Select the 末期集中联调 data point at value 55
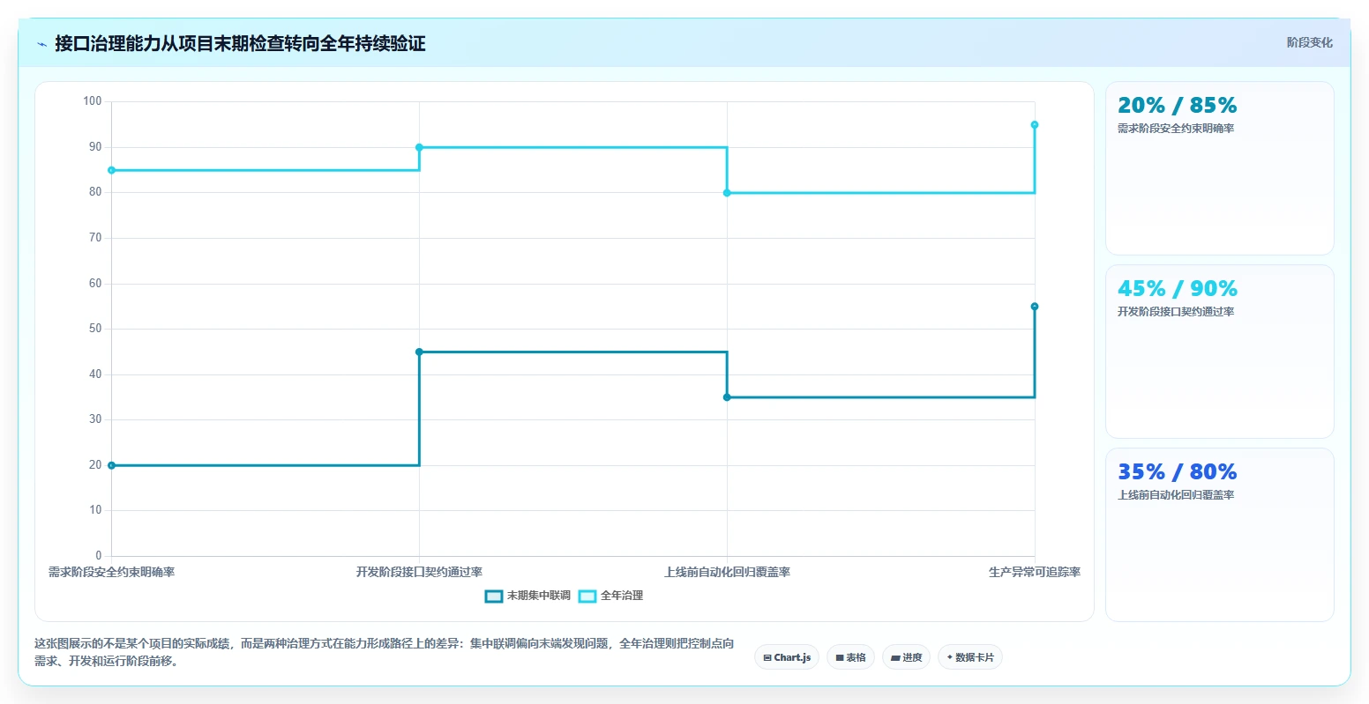Image resolution: width=1369 pixels, height=704 pixels. (x=1035, y=307)
